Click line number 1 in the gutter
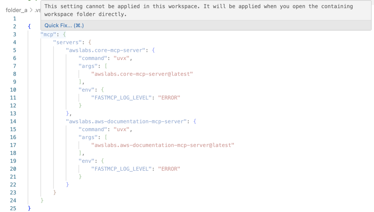 (x=14, y=19)
